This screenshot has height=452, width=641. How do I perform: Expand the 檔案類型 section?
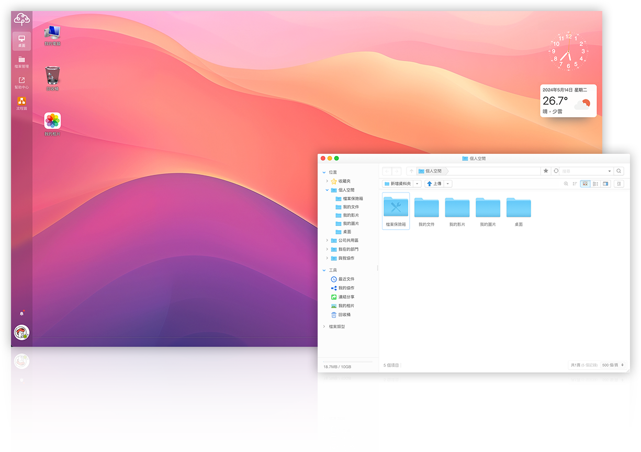[324, 326]
